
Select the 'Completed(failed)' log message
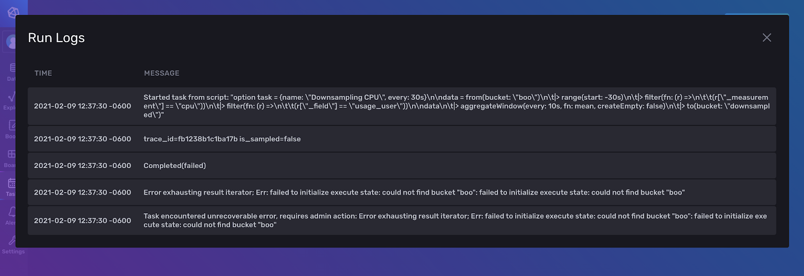[x=174, y=166]
